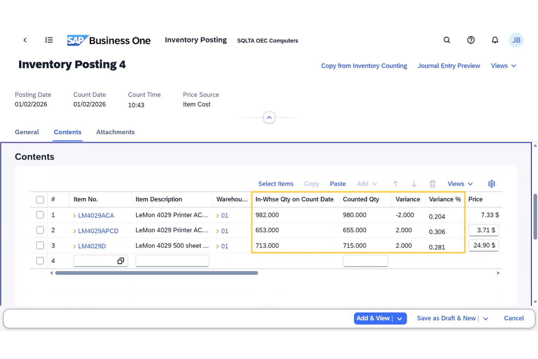The height and width of the screenshot is (359, 538).
Task: Click the Count Time value 10:43
Action: [x=136, y=105]
